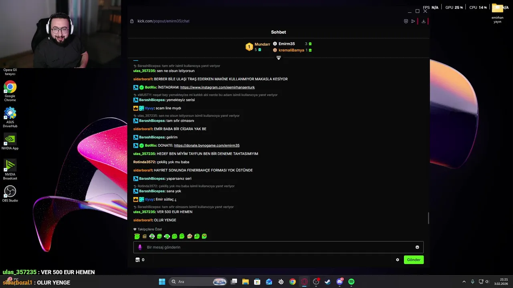Viewport: 513px width, 288px height.
Task: Click verified badge on BotRix DONATE message
Action: pos(141,146)
